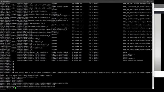Click the 'k8s_nginx-ingress-controller_nginx' container name
This screenshot has height=92, width=164.
pos(138,28)
